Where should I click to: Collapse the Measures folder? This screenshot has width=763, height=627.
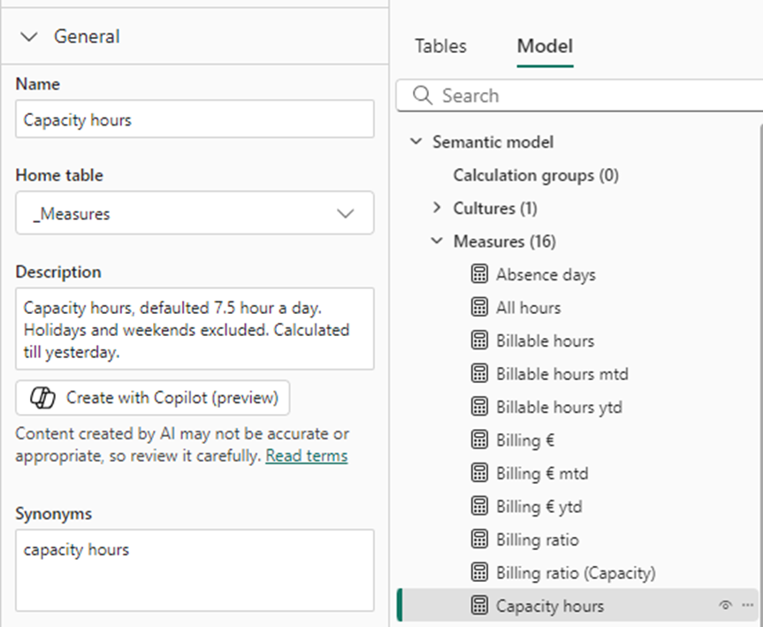(x=437, y=241)
